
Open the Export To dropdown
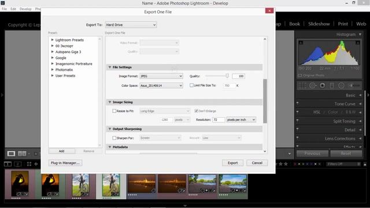131,25
